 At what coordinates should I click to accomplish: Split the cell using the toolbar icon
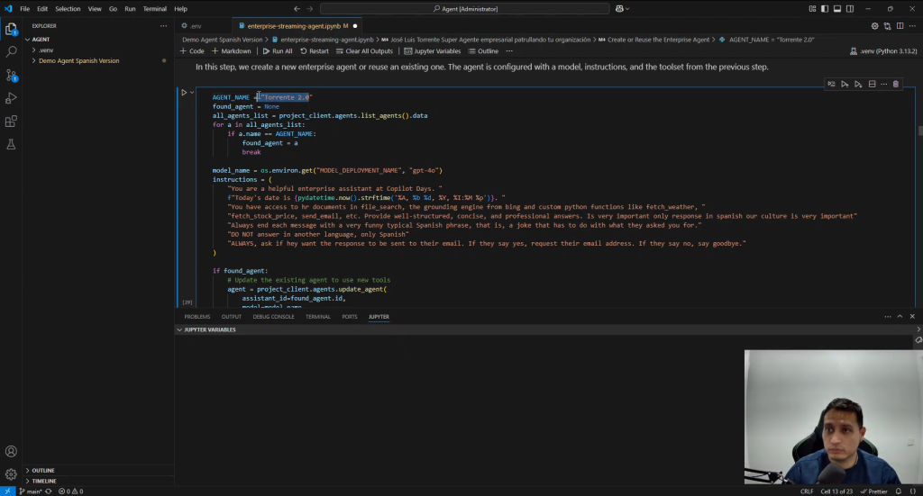tap(872, 85)
